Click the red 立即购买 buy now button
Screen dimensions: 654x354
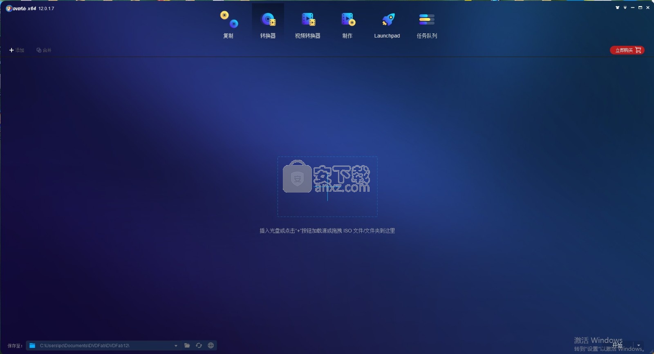(x=627, y=50)
